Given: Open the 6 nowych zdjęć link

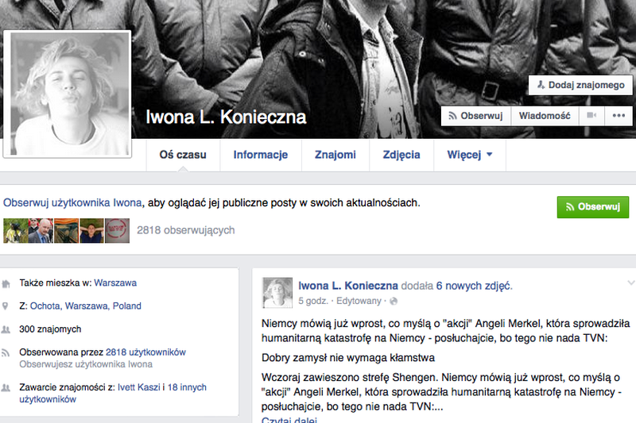Looking at the screenshot, I should click(x=474, y=286).
